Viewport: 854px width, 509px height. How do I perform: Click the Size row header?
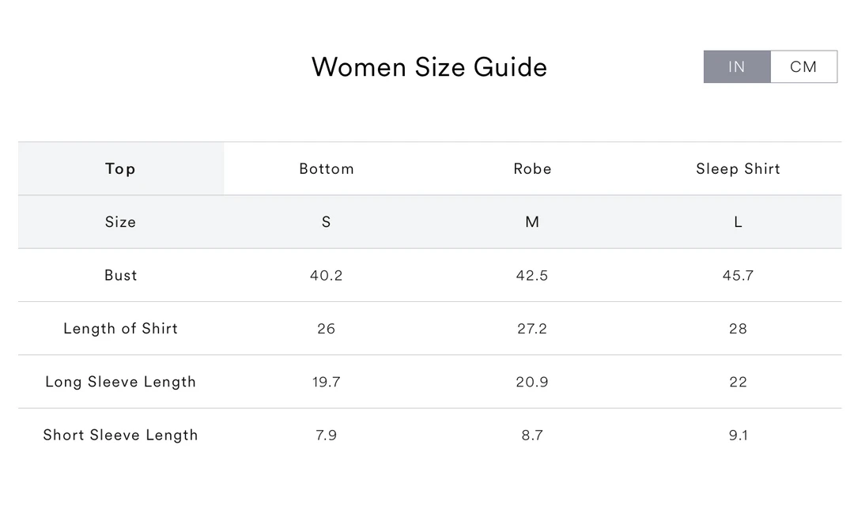[120, 222]
